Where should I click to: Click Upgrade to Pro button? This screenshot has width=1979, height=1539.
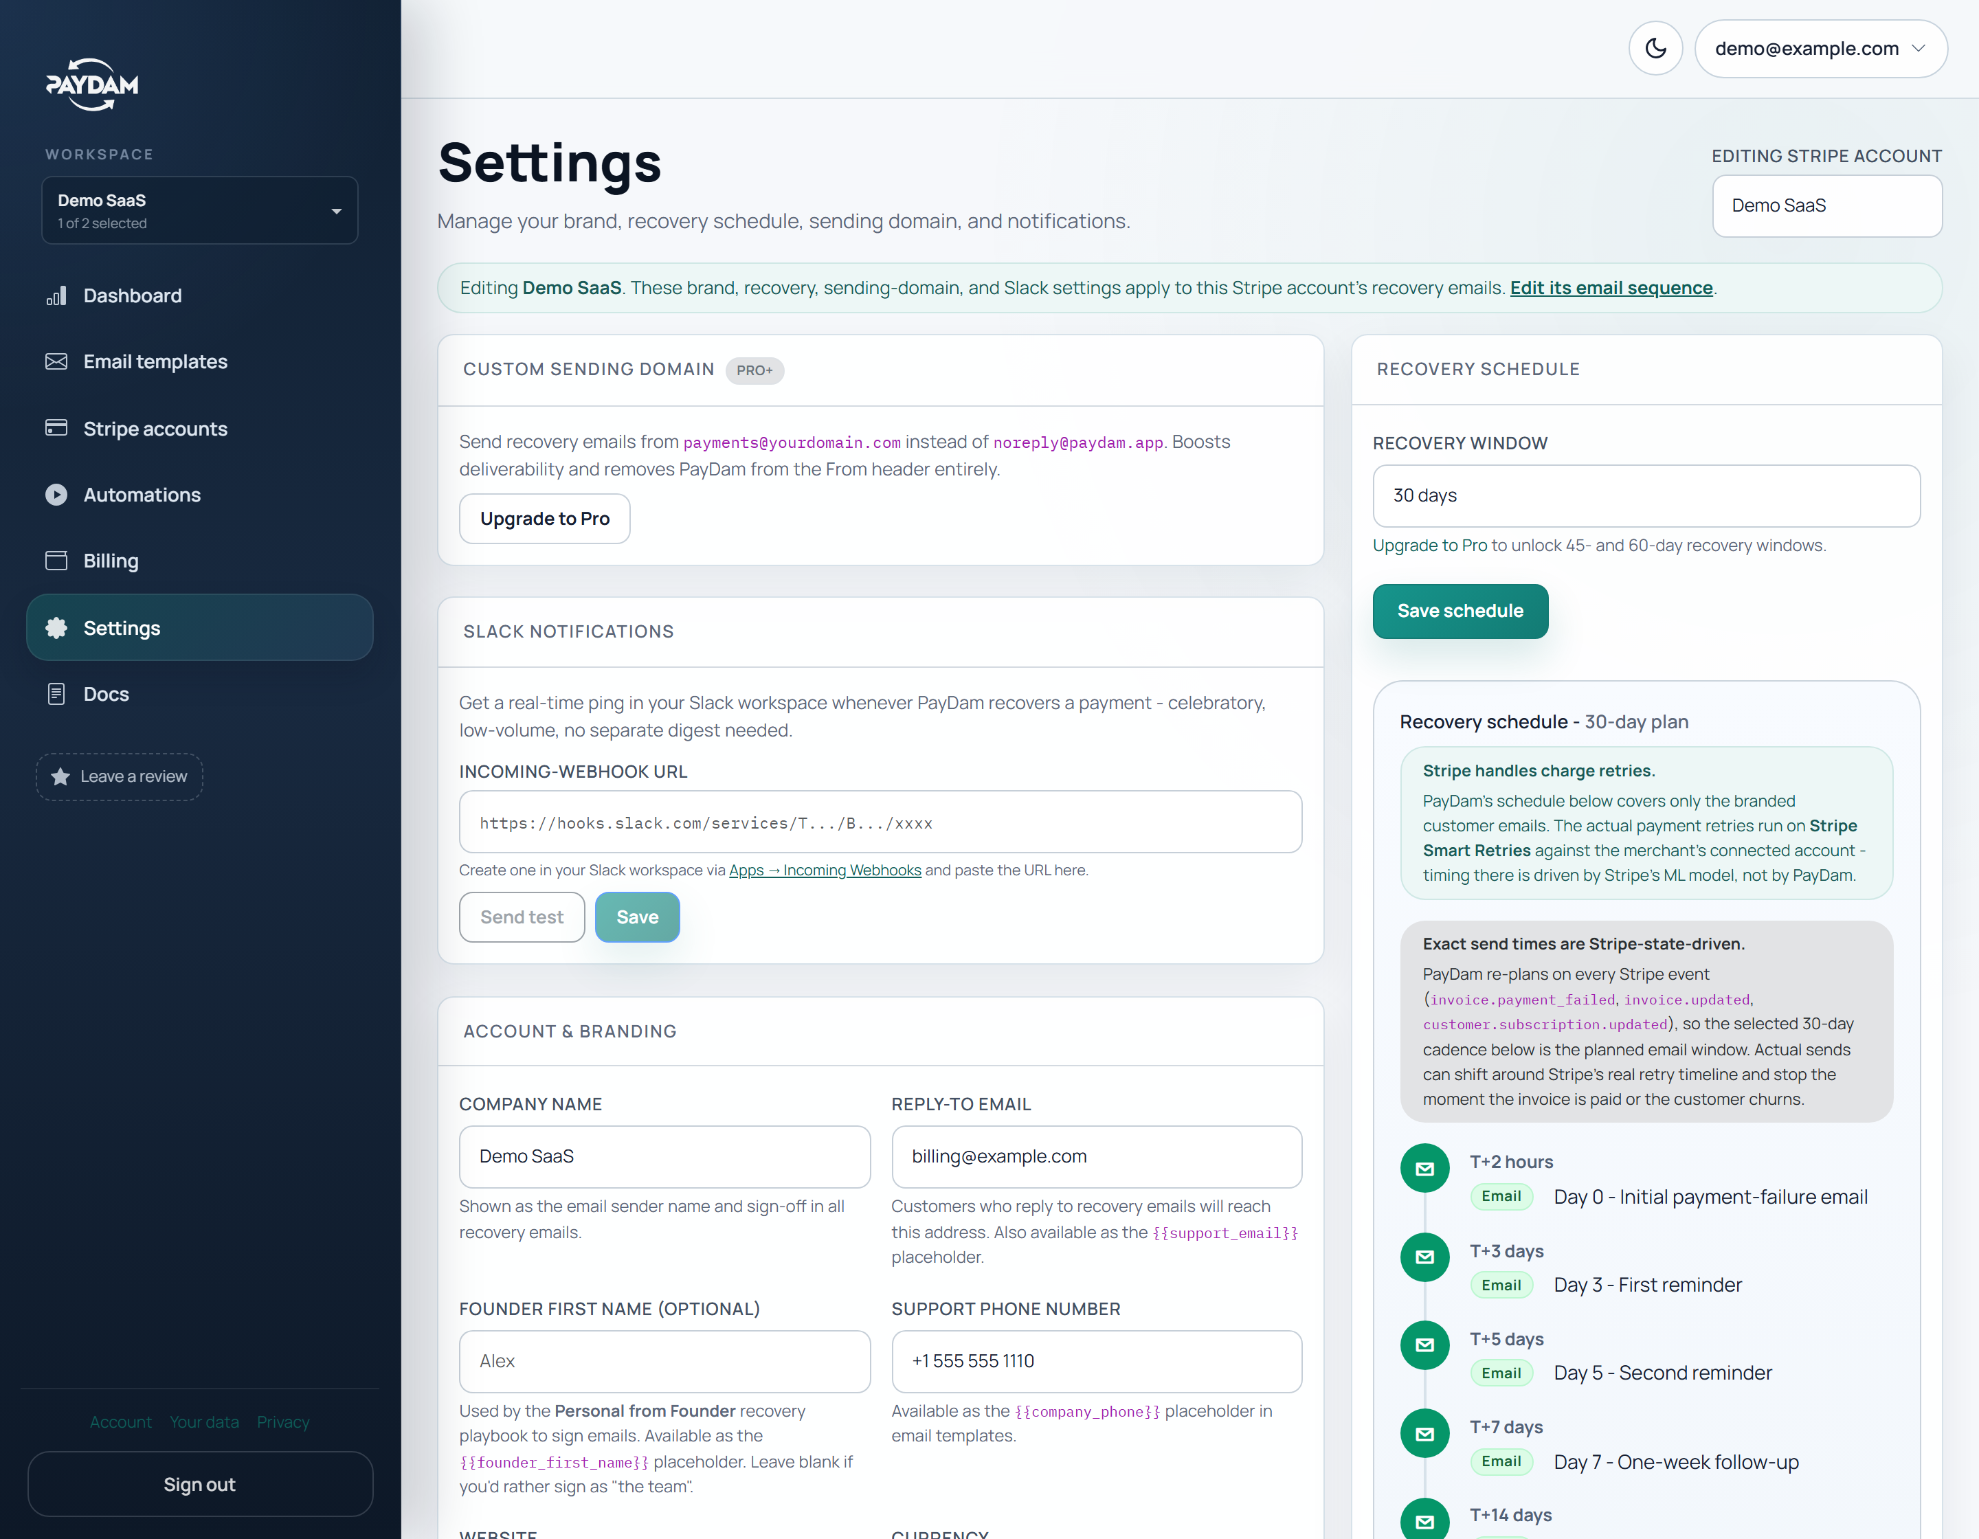coord(545,518)
